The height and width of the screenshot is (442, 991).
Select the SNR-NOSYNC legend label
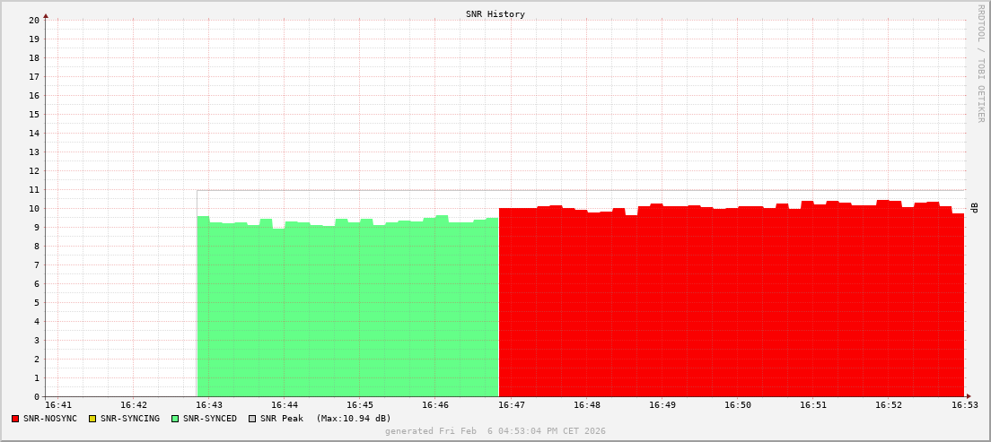pos(49,419)
